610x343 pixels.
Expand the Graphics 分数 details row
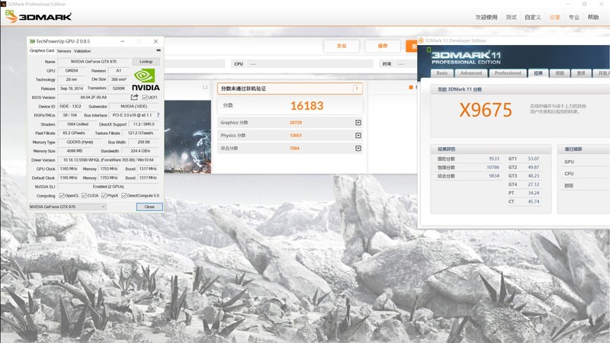pos(358,123)
